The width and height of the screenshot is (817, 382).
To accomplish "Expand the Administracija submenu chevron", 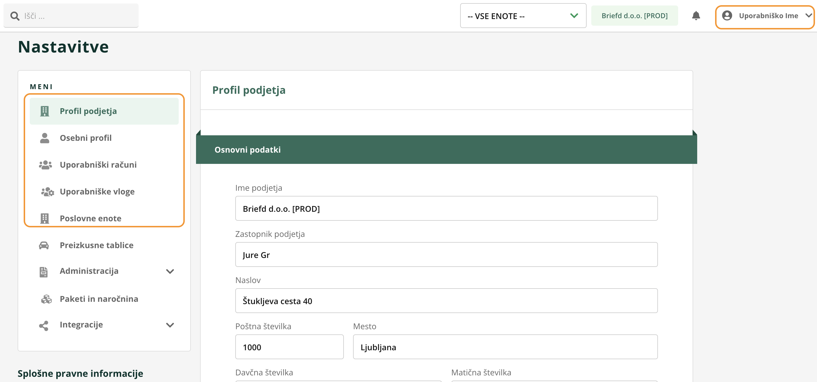I will pyautogui.click(x=170, y=271).
